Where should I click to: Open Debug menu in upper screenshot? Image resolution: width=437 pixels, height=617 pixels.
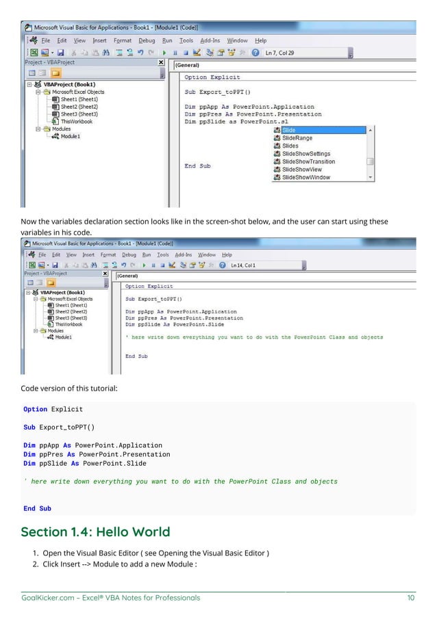tap(147, 40)
